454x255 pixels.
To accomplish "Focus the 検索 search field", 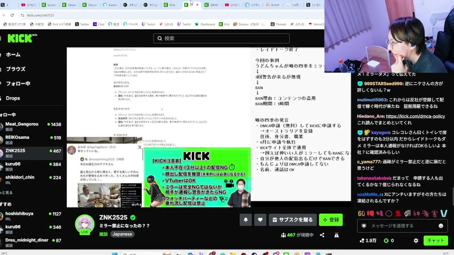I will pos(221,38).
